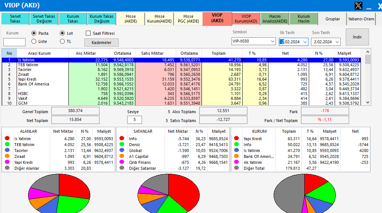Click the İndir button
382x213 pixels.
coord(357,37)
